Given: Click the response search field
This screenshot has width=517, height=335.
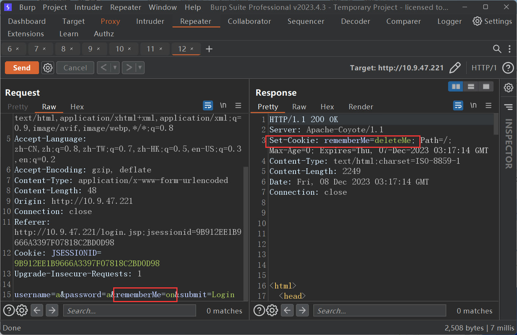Looking at the screenshot, I should point(380,311).
